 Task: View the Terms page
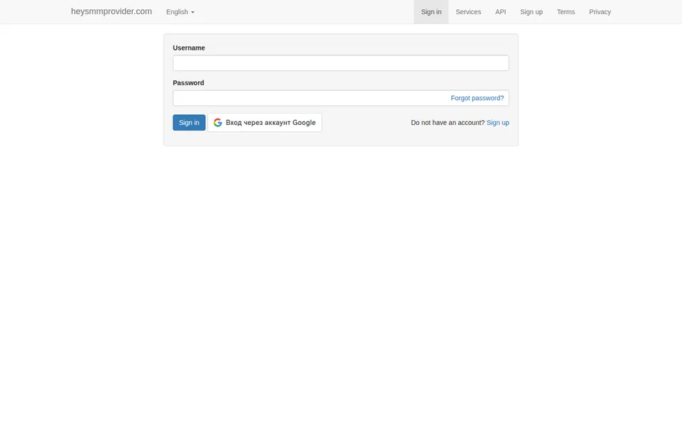tap(566, 12)
